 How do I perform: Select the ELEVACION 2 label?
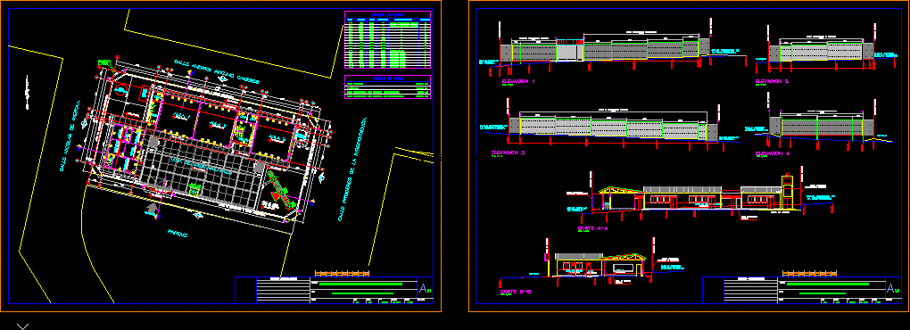[x=772, y=81]
